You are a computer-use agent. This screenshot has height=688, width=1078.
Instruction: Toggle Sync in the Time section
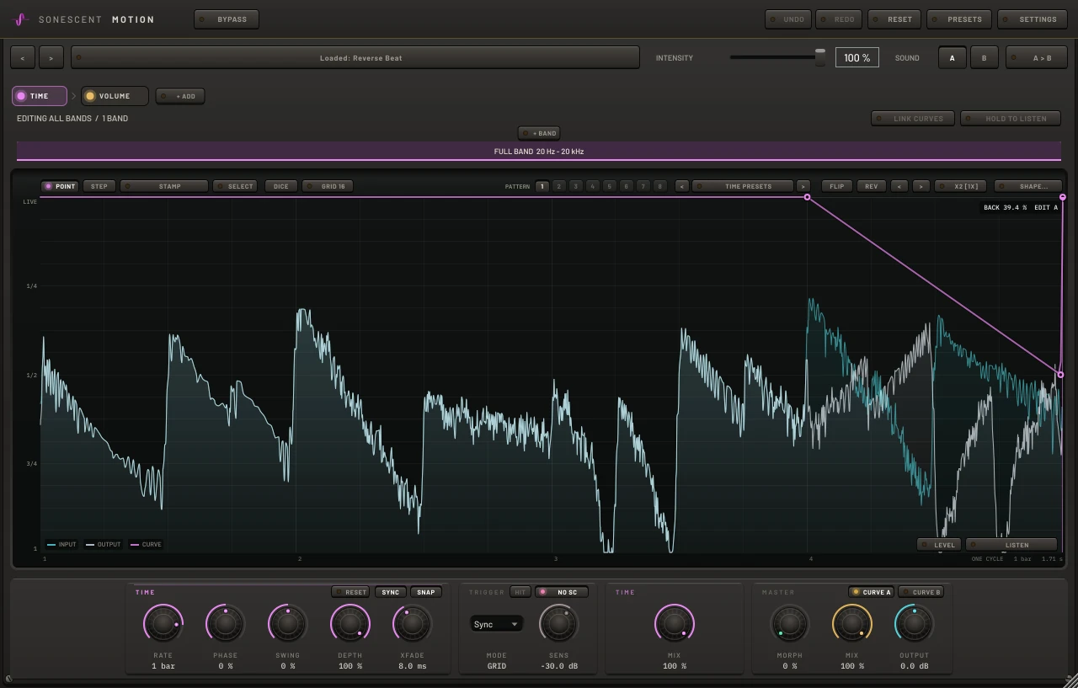click(390, 592)
